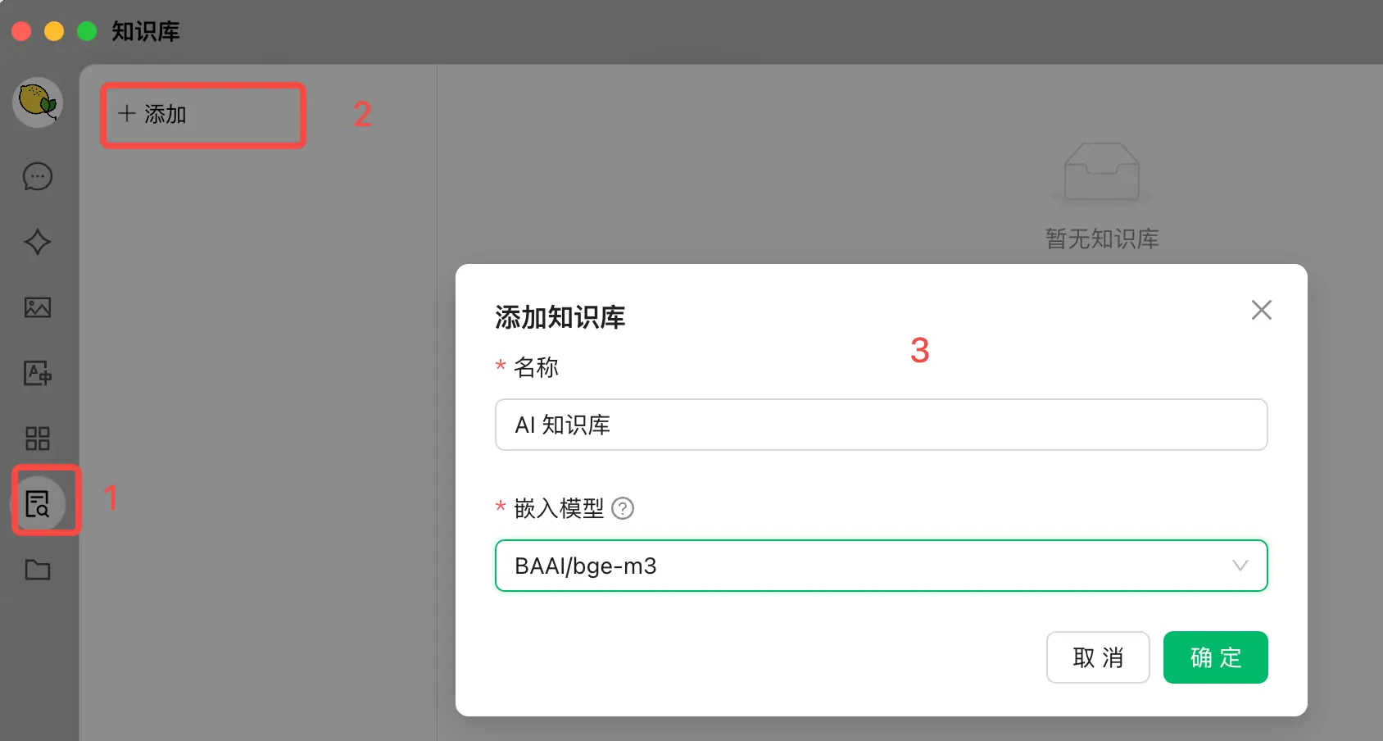Click the user avatar in sidebar

(38, 102)
